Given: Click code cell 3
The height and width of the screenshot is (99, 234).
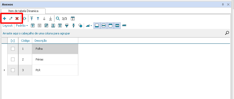Looking at the screenshot, I should click(25, 70).
